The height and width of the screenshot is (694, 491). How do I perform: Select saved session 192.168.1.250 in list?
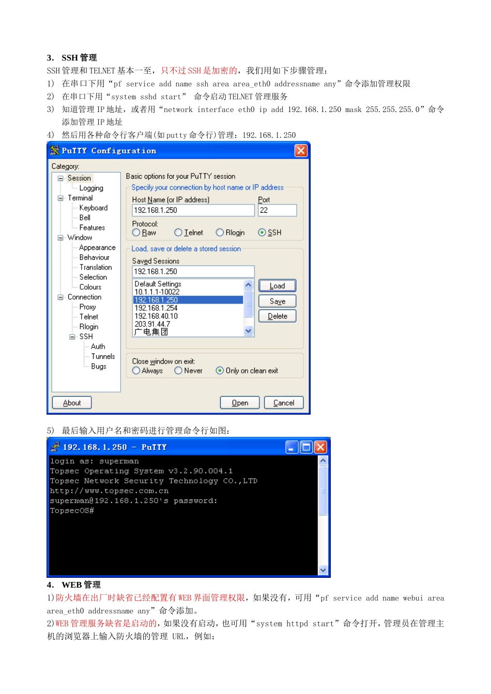[x=188, y=300]
